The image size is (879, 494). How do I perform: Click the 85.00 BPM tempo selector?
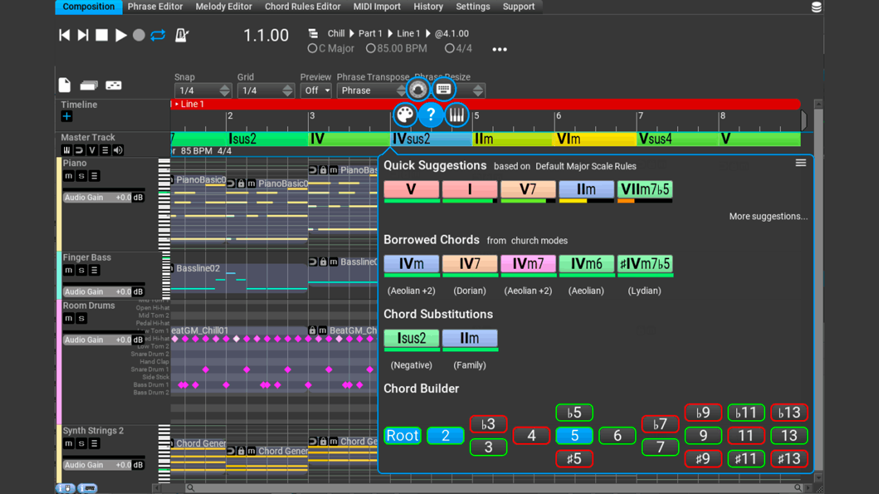(396, 48)
